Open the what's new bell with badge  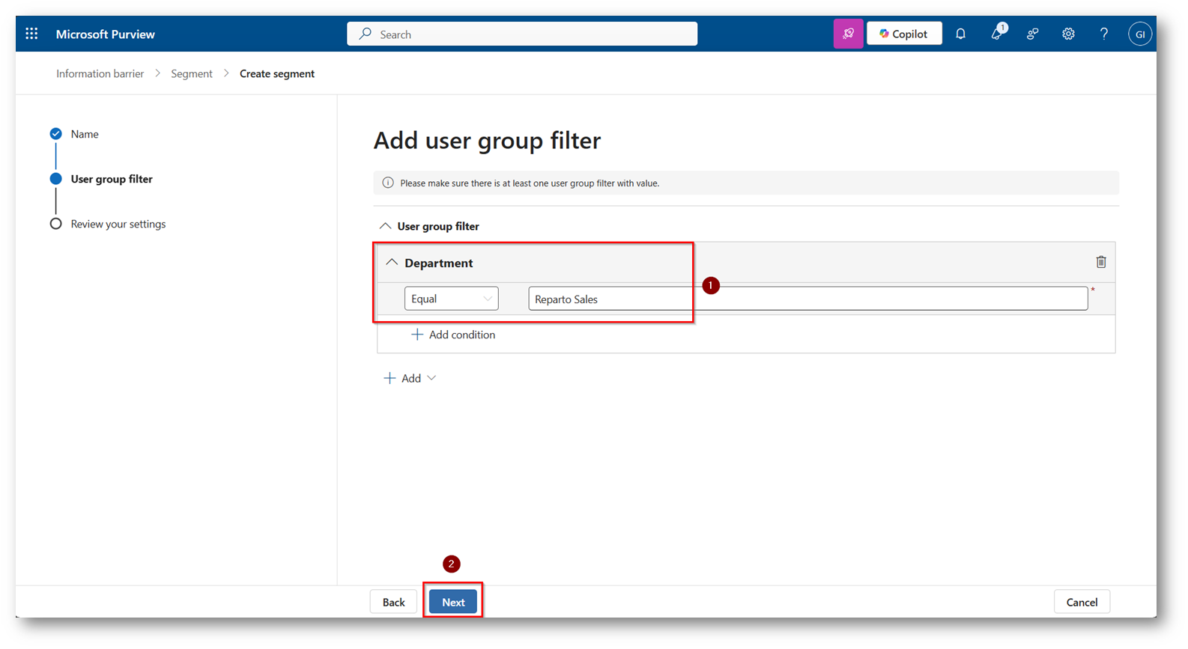tap(996, 34)
